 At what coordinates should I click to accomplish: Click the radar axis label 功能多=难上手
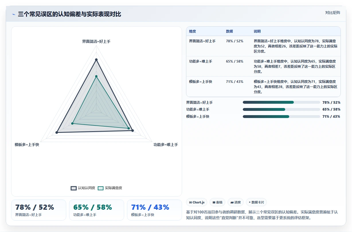pyautogui.click(x=166, y=145)
